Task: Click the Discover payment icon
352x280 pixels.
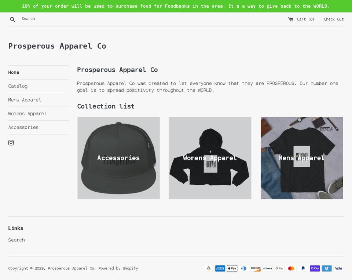Action: point(256,268)
